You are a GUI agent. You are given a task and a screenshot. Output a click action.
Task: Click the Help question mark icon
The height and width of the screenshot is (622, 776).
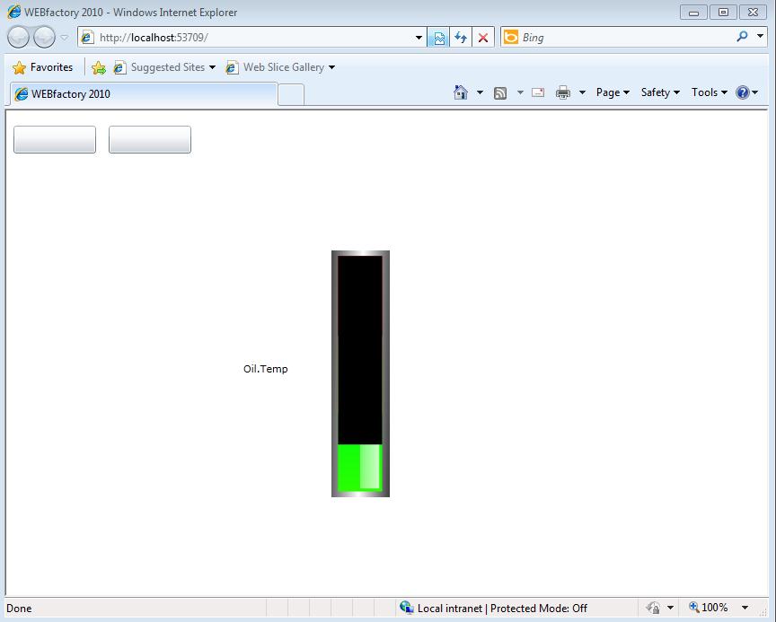(x=742, y=92)
